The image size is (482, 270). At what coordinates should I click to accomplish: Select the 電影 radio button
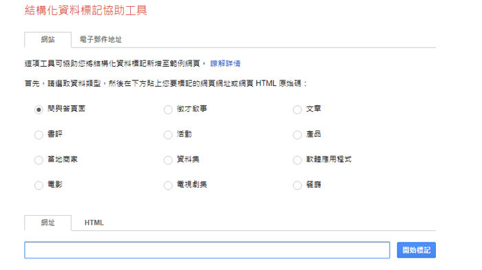[39, 185]
